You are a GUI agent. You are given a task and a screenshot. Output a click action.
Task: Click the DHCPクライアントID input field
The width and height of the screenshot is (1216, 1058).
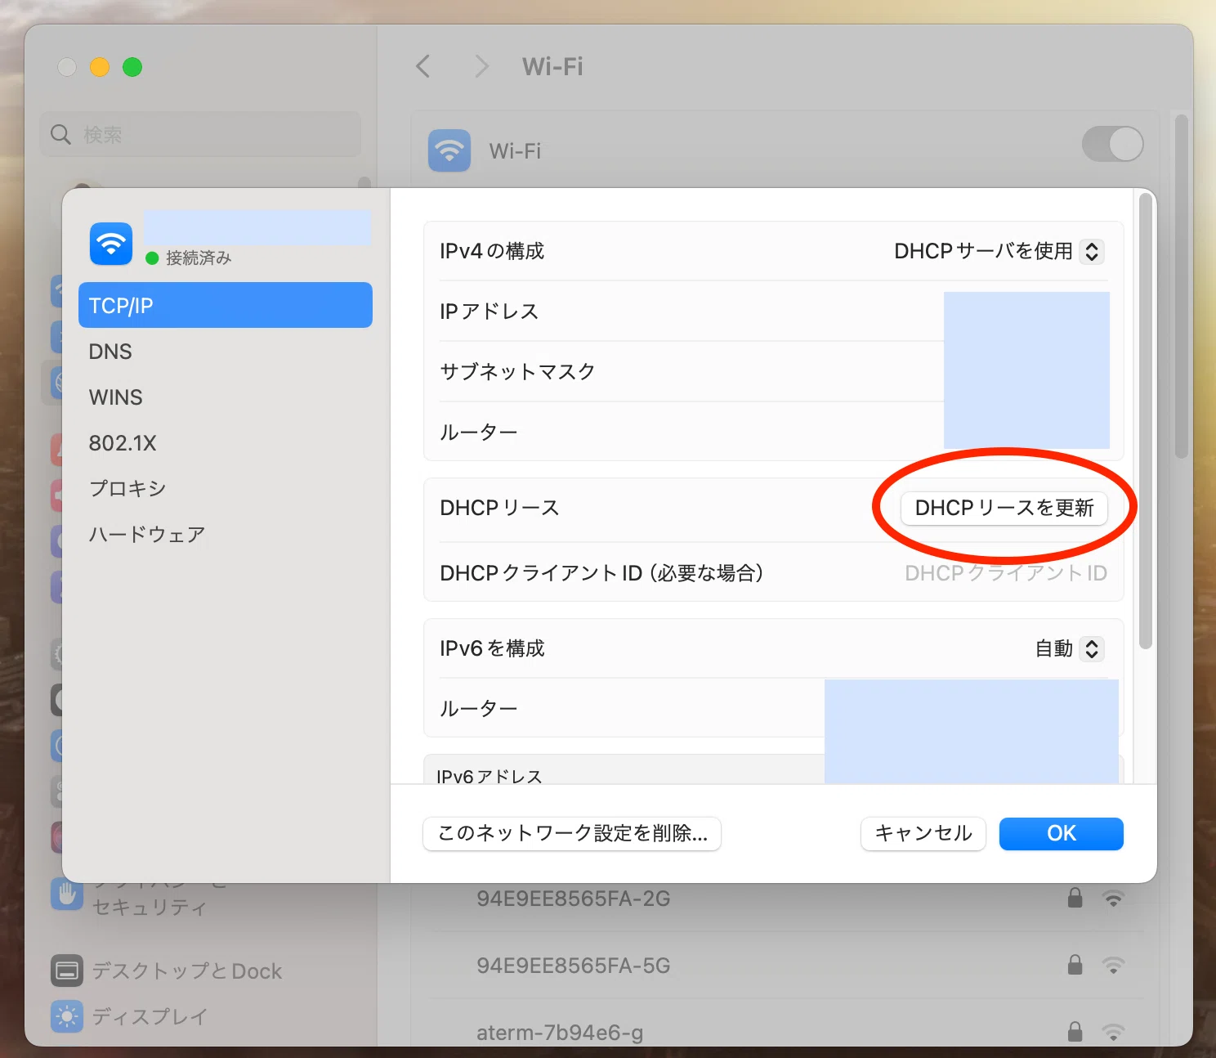[x=1005, y=573]
